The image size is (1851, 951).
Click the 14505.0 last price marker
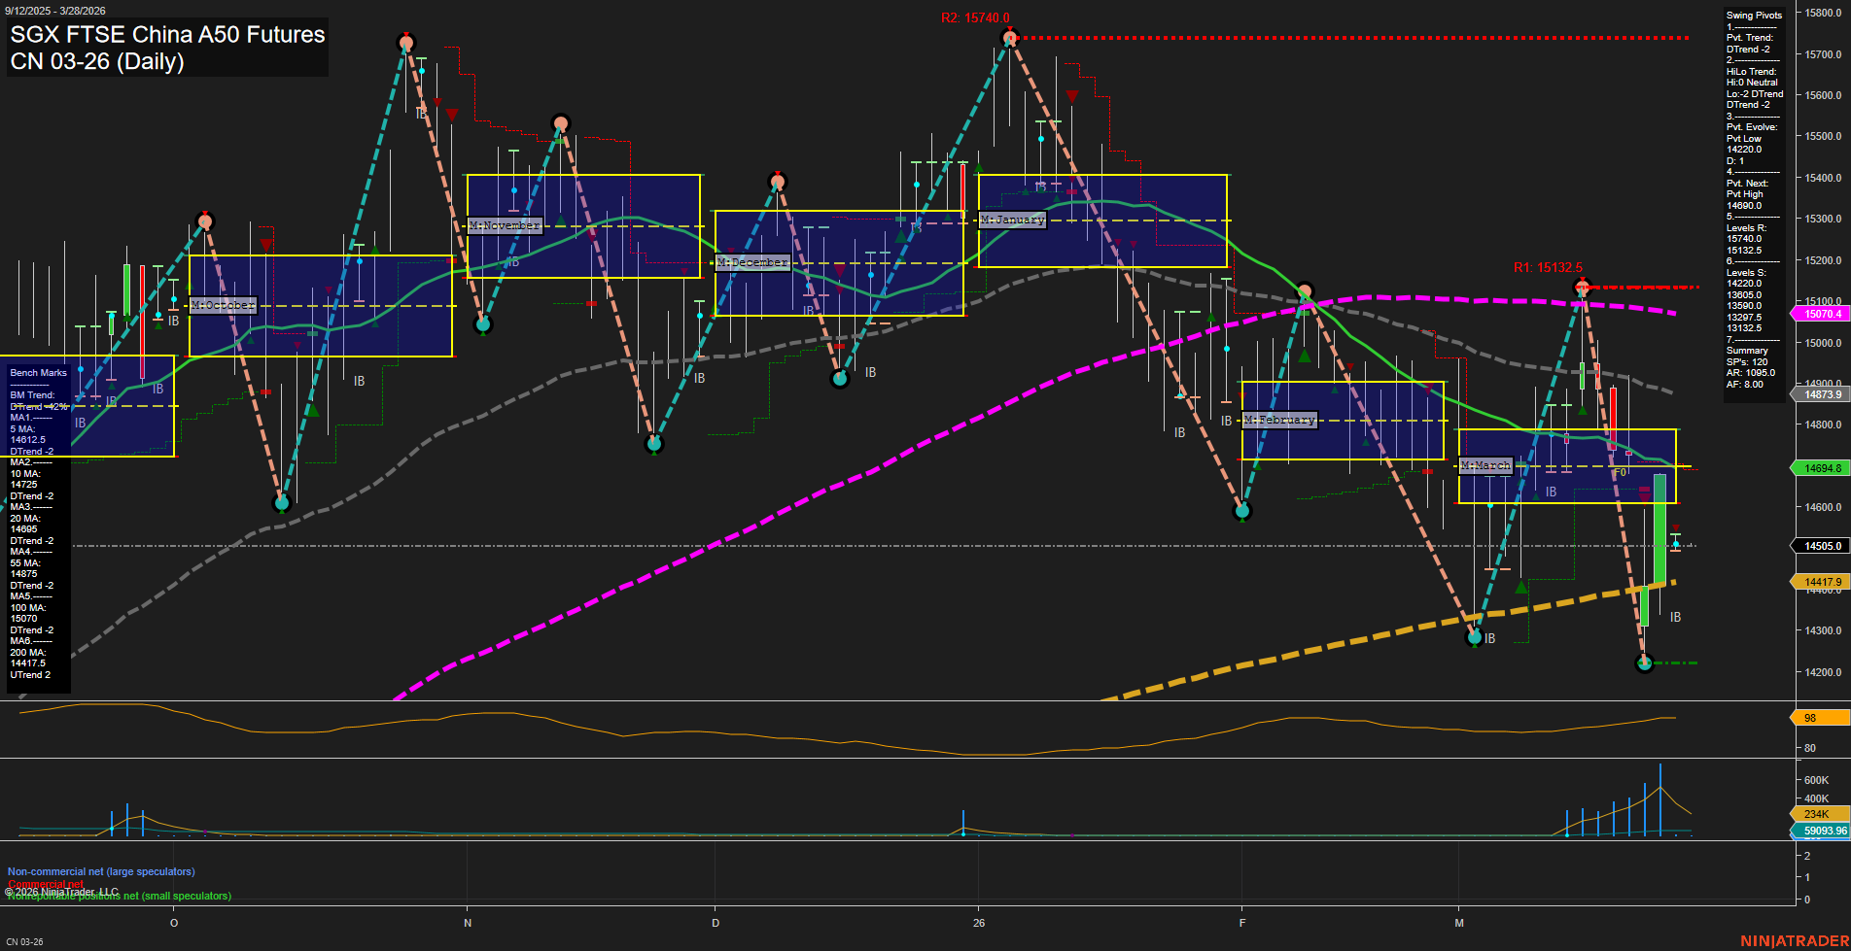click(x=1820, y=546)
